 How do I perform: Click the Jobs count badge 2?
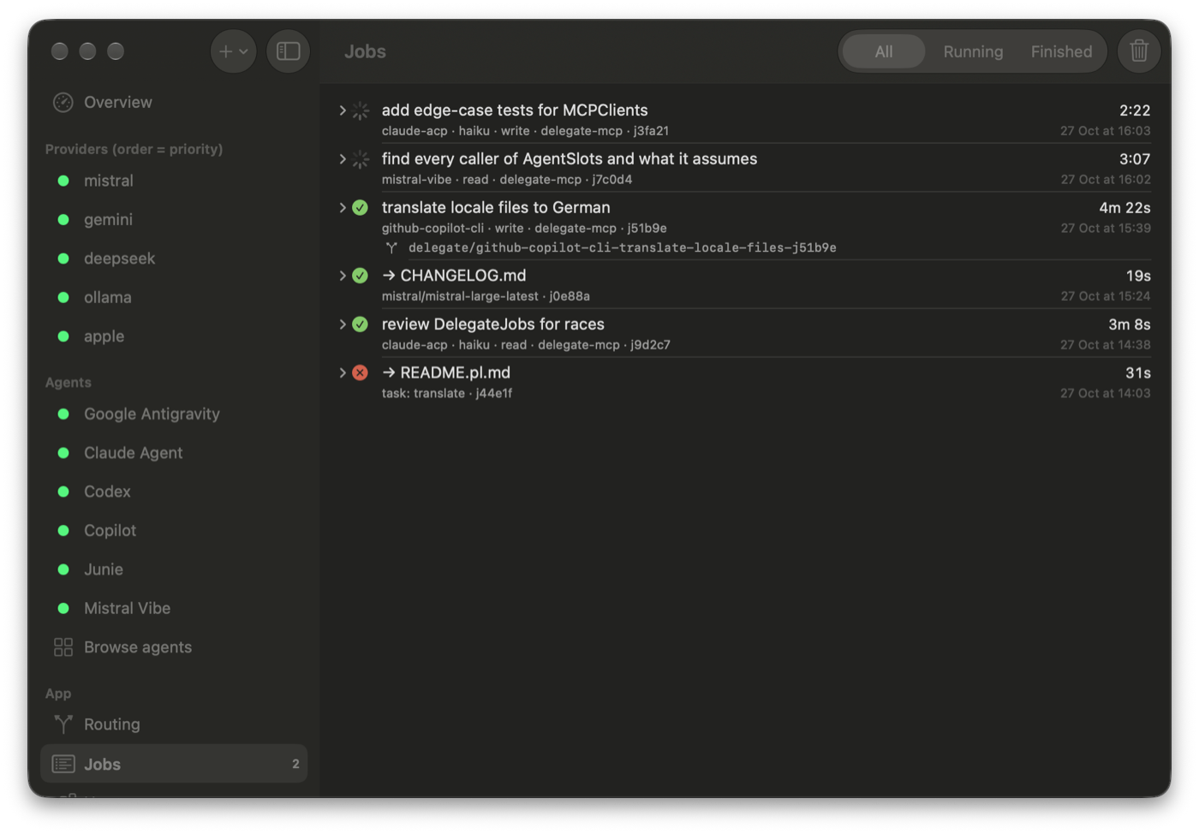pyautogui.click(x=295, y=764)
